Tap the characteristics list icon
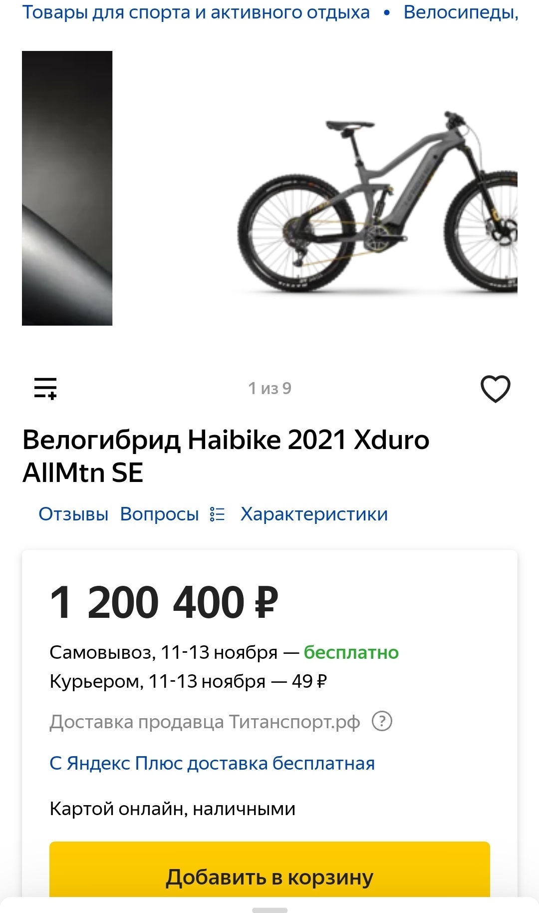 (218, 514)
